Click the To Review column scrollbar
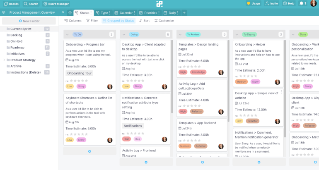Screen dimensions: 319x170 228,81
